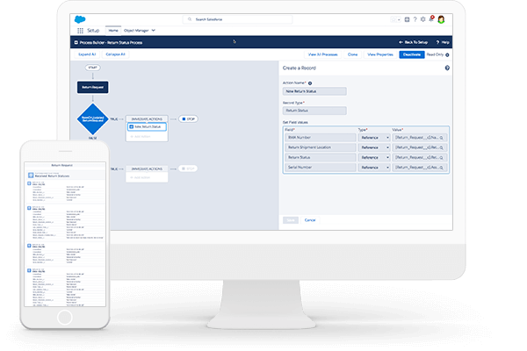527x351 pixels.
Task: Click the Deactivate button
Action: (411, 54)
